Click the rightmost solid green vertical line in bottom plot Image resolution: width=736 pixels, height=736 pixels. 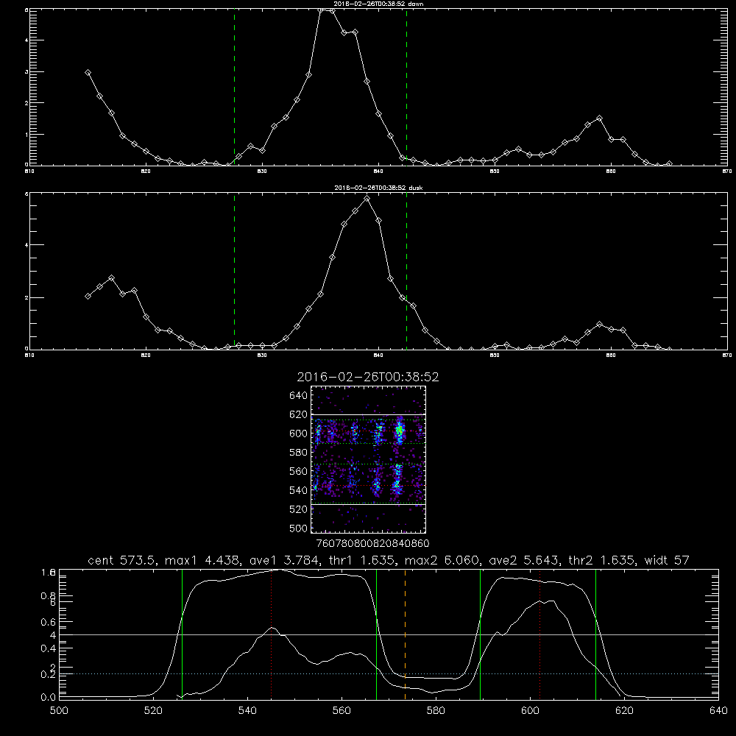pos(595,634)
